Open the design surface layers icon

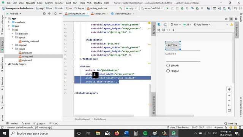click(159, 24)
